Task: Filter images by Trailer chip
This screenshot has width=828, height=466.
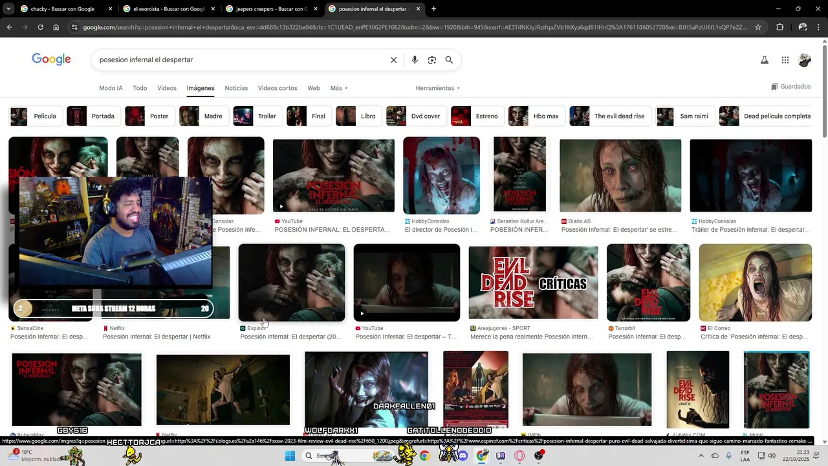Action: (x=257, y=116)
